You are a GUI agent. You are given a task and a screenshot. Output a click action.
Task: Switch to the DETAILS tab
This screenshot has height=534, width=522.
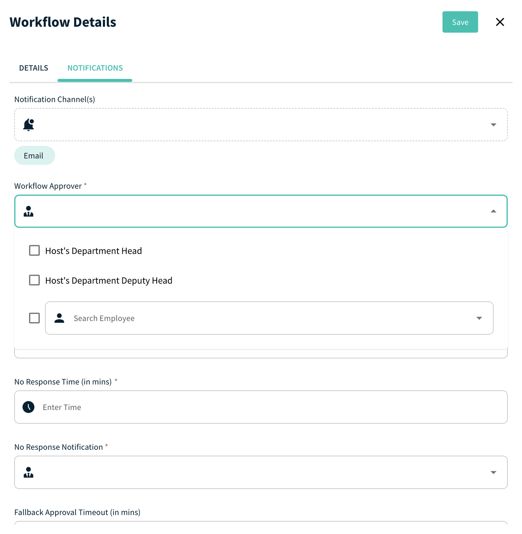click(34, 68)
